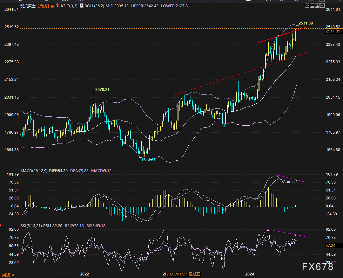Click the chart play-forward axis icon

(x=317, y=5)
